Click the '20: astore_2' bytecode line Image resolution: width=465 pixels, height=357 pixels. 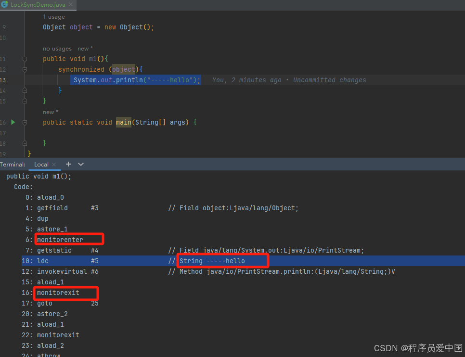point(45,314)
